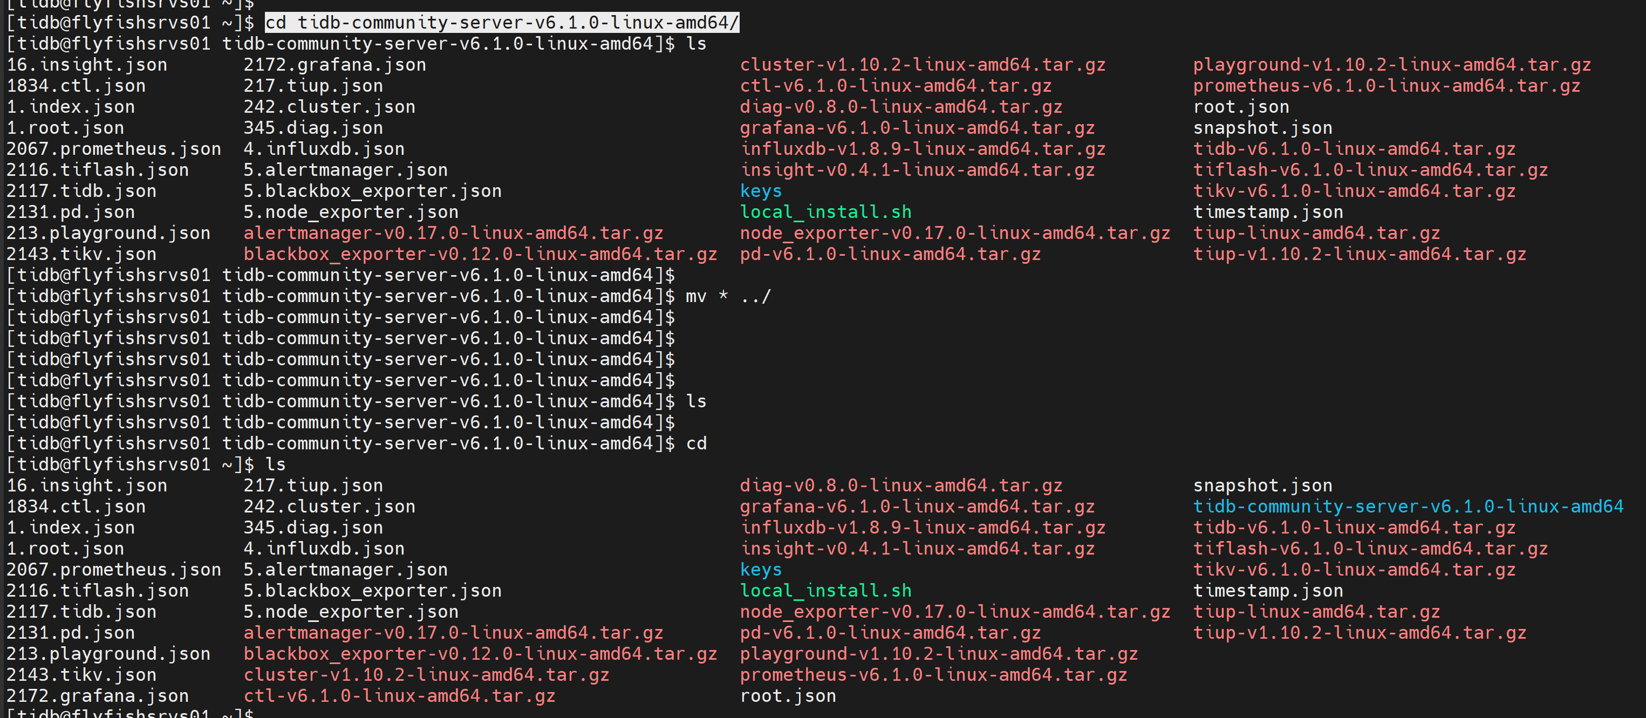The width and height of the screenshot is (1646, 718).
Task: Click 16.insight.json in the home directory listing
Action: pos(87,485)
